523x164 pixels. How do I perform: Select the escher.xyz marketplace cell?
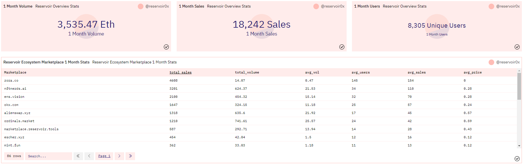(14, 137)
